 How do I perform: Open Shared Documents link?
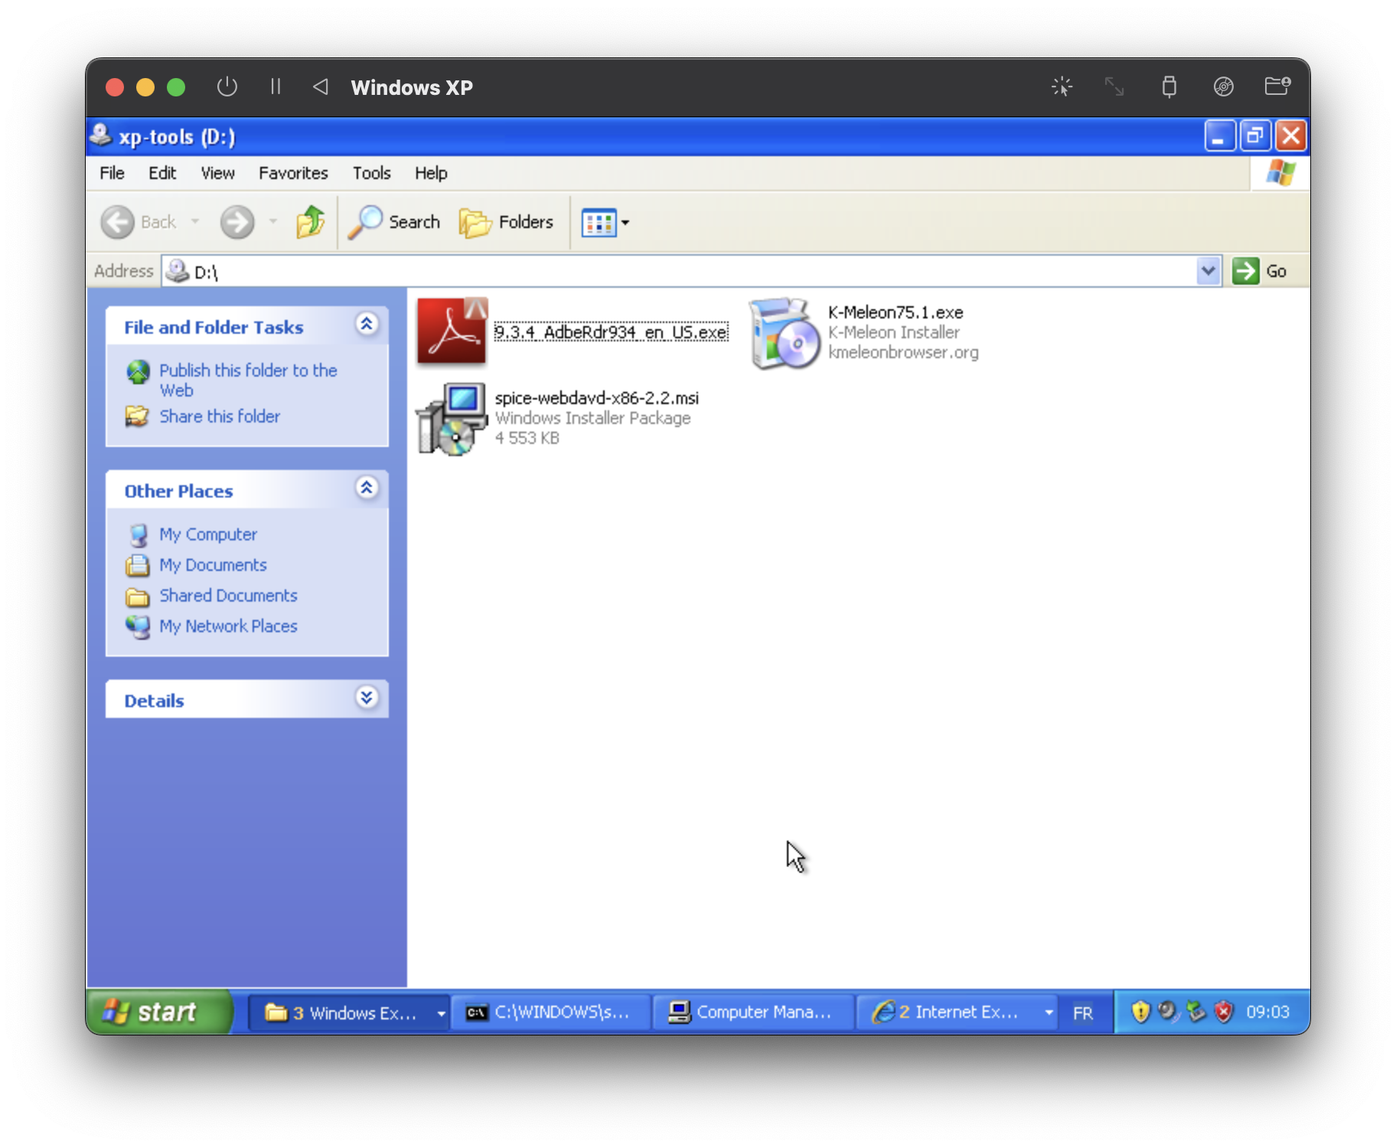click(x=228, y=595)
